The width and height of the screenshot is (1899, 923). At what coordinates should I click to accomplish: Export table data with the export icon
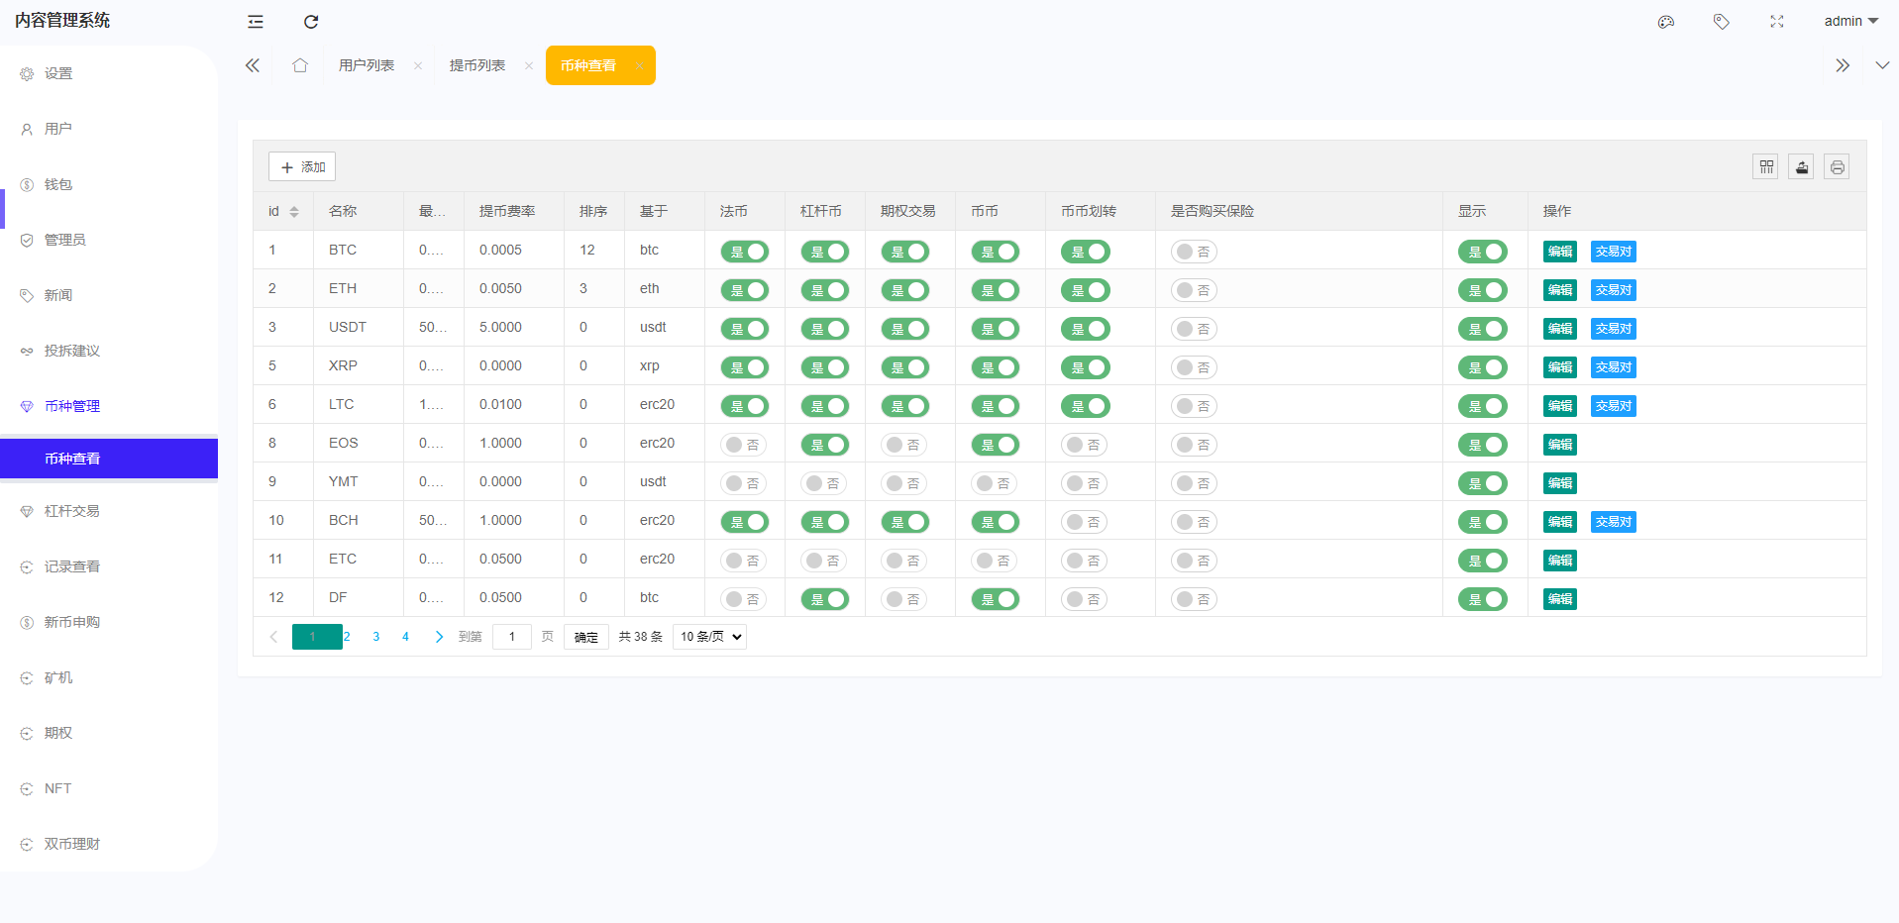click(1801, 166)
